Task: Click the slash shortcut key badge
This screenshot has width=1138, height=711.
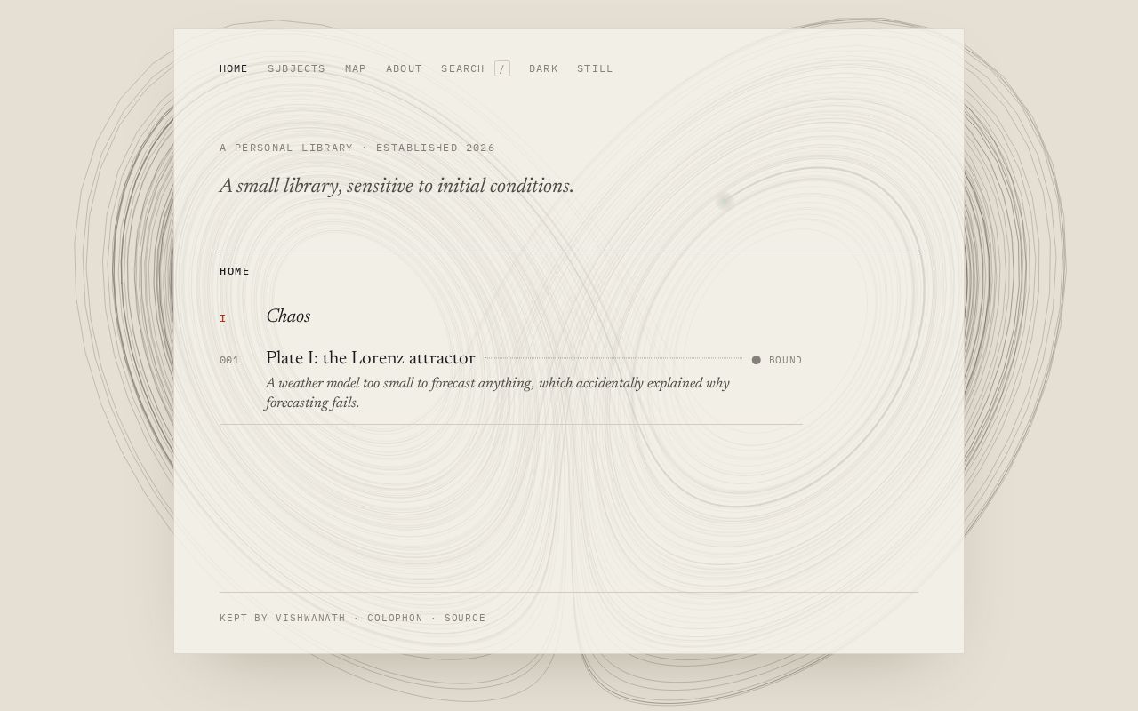Action: click(x=502, y=68)
